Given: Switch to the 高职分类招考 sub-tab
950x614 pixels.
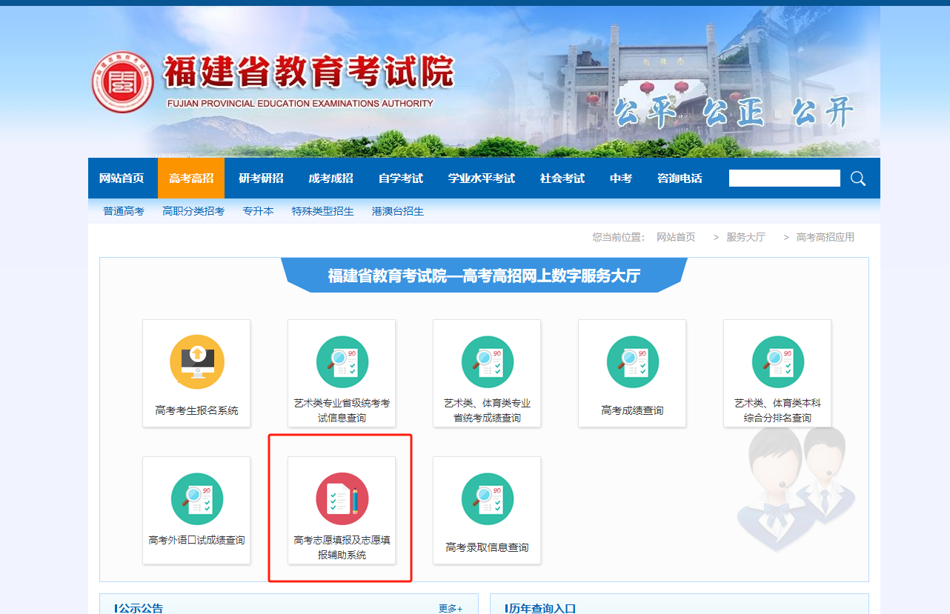Looking at the screenshot, I should [x=193, y=211].
